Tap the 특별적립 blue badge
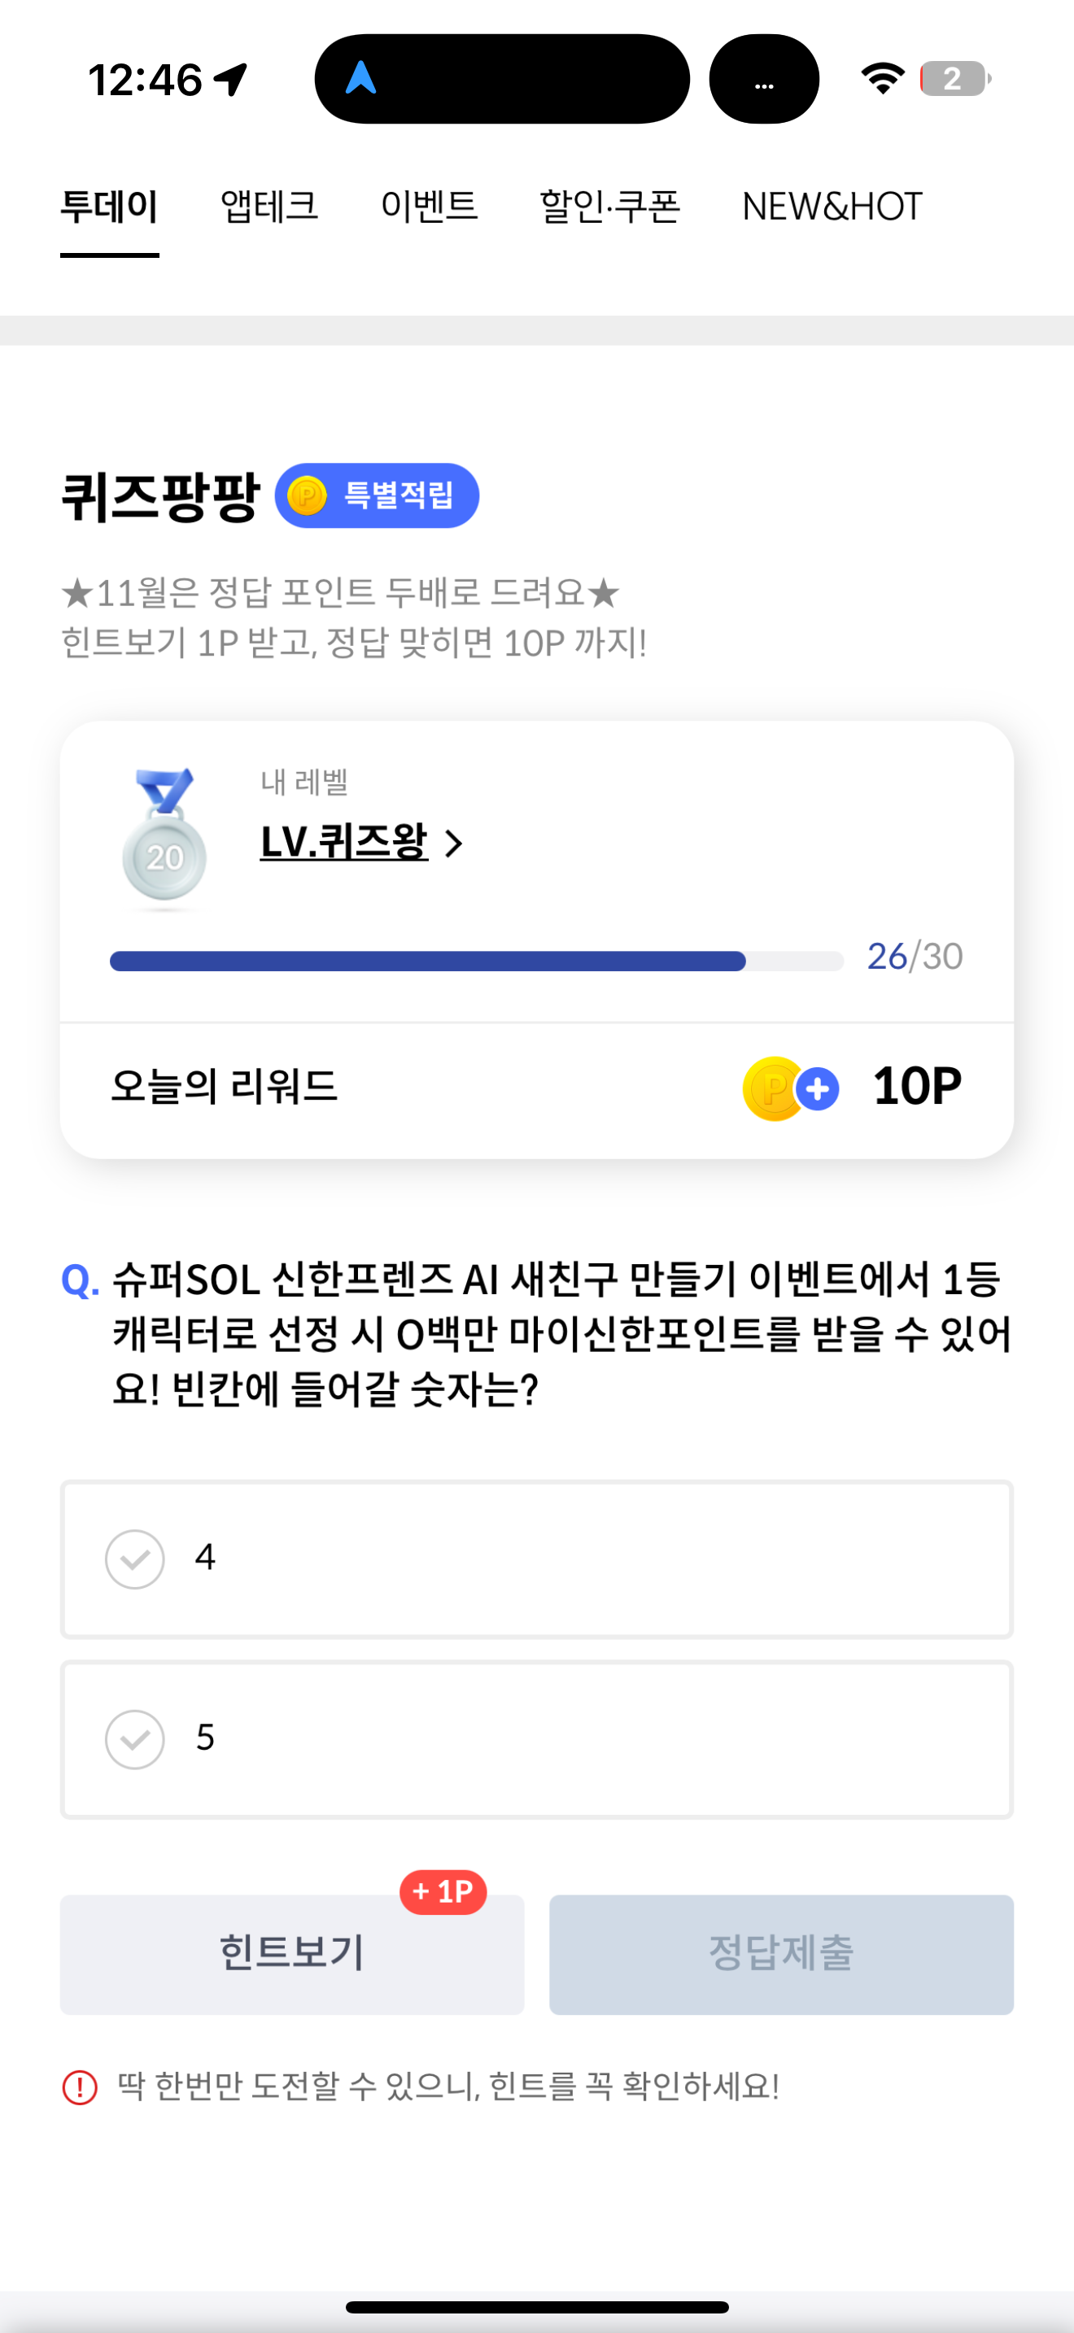Viewport: 1074px width, 2333px height. 377,495
